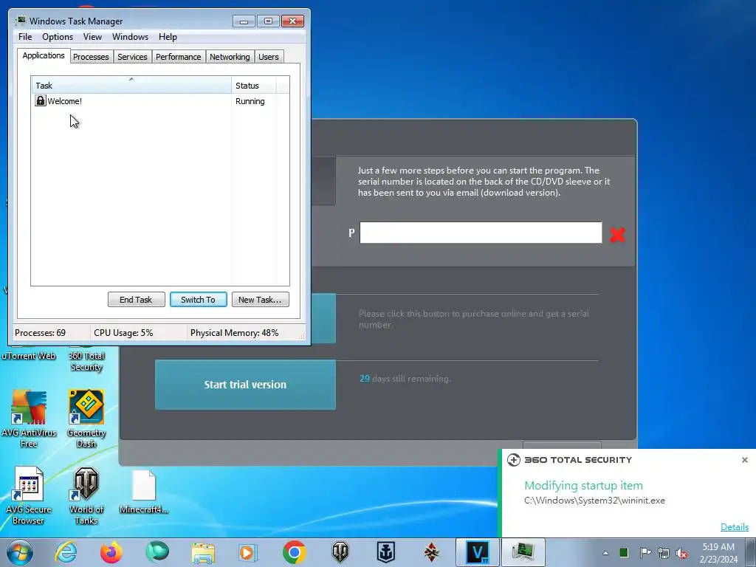Launch Internet Explorer from the taskbar
The width and height of the screenshot is (756, 567).
pyautogui.click(x=66, y=552)
